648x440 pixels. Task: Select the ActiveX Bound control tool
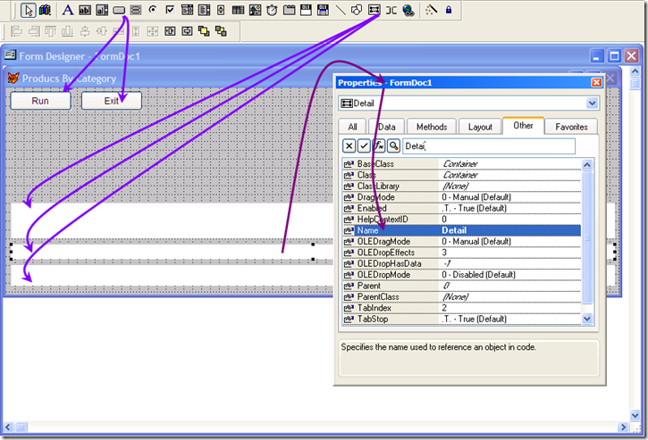(324, 10)
